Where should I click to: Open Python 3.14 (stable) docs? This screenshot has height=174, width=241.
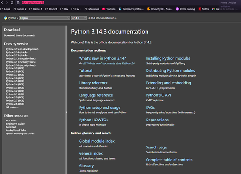pyautogui.click(x=17, y=52)
